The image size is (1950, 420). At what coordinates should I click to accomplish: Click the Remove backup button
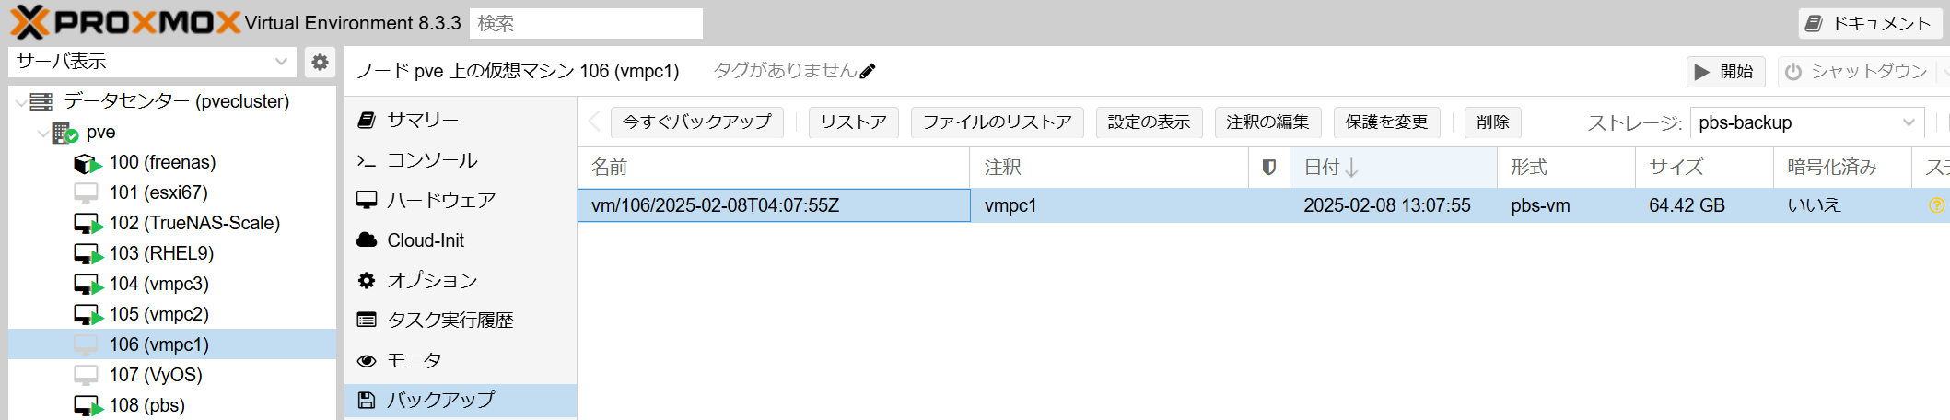pyautogui.click(x=1493, y=122)
